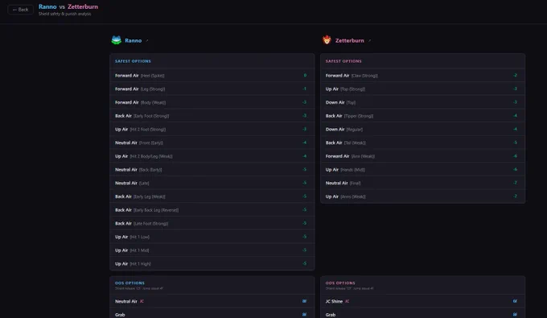Image resolution: width=547 pixels, height=318 pixels.
Task: Select Ranno Neutral Air Front (Early) row
Action: pyautogui.click(x=212, y=142)
